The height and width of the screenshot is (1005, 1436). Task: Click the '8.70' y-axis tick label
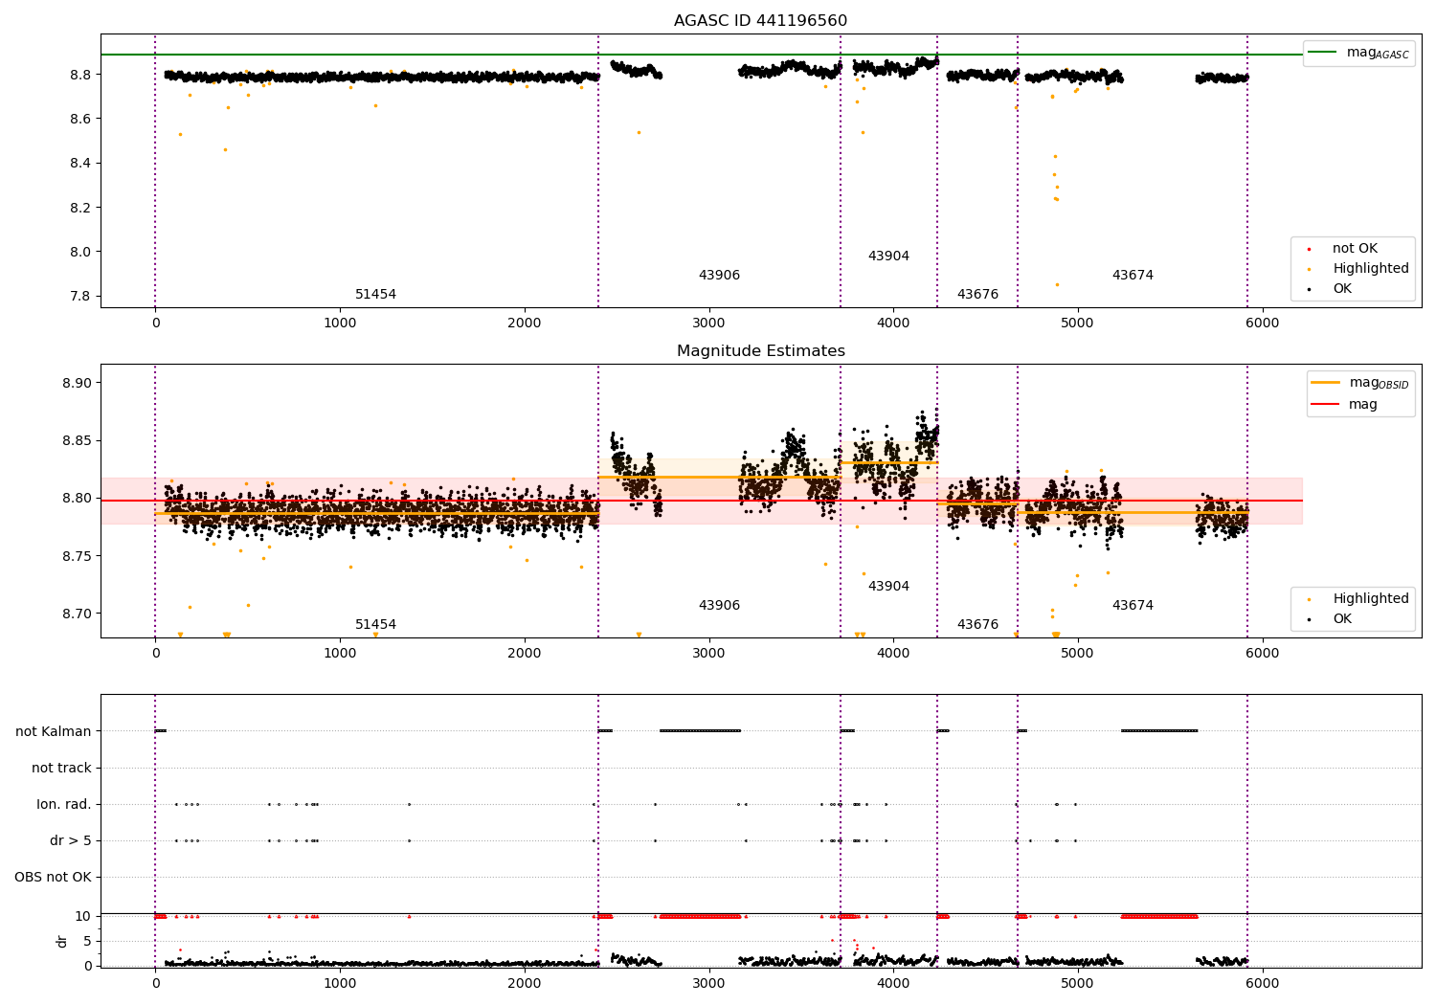point(77,614)
